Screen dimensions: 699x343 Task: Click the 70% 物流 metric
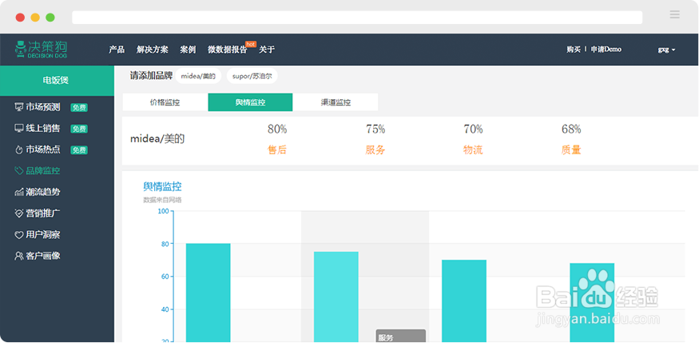(473, 140)
